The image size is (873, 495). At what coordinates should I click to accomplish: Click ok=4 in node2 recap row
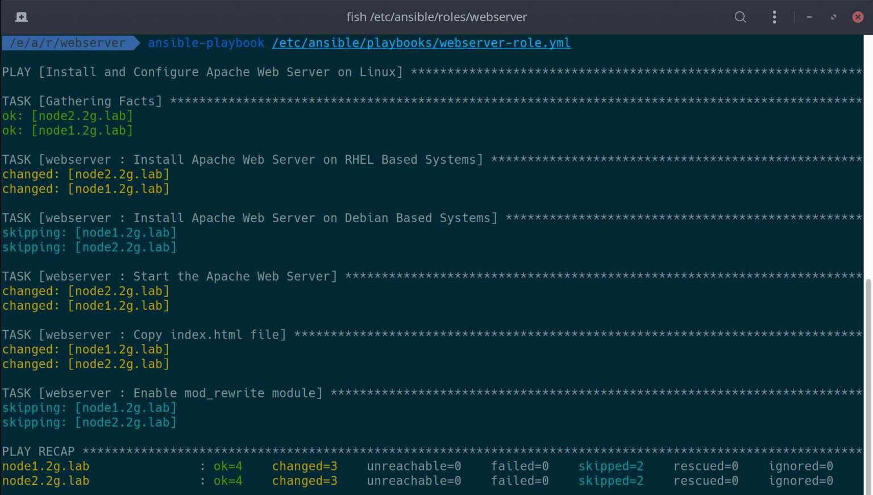click(x=228, y=481)
